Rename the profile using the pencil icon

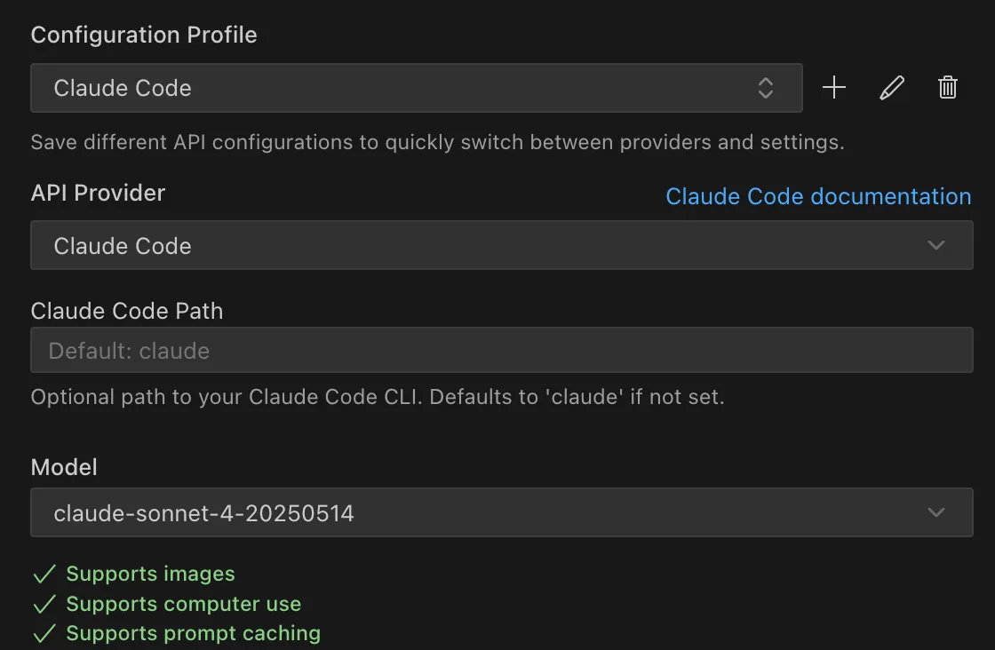892,88
